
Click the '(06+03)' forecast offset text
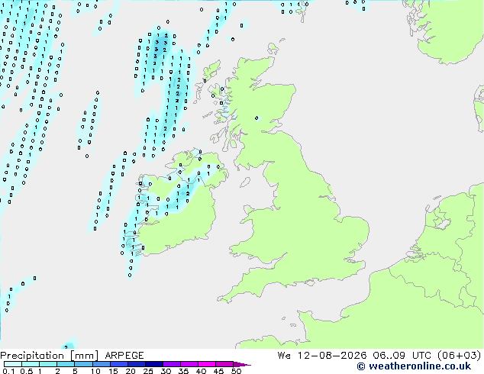(x=460, y=355)
